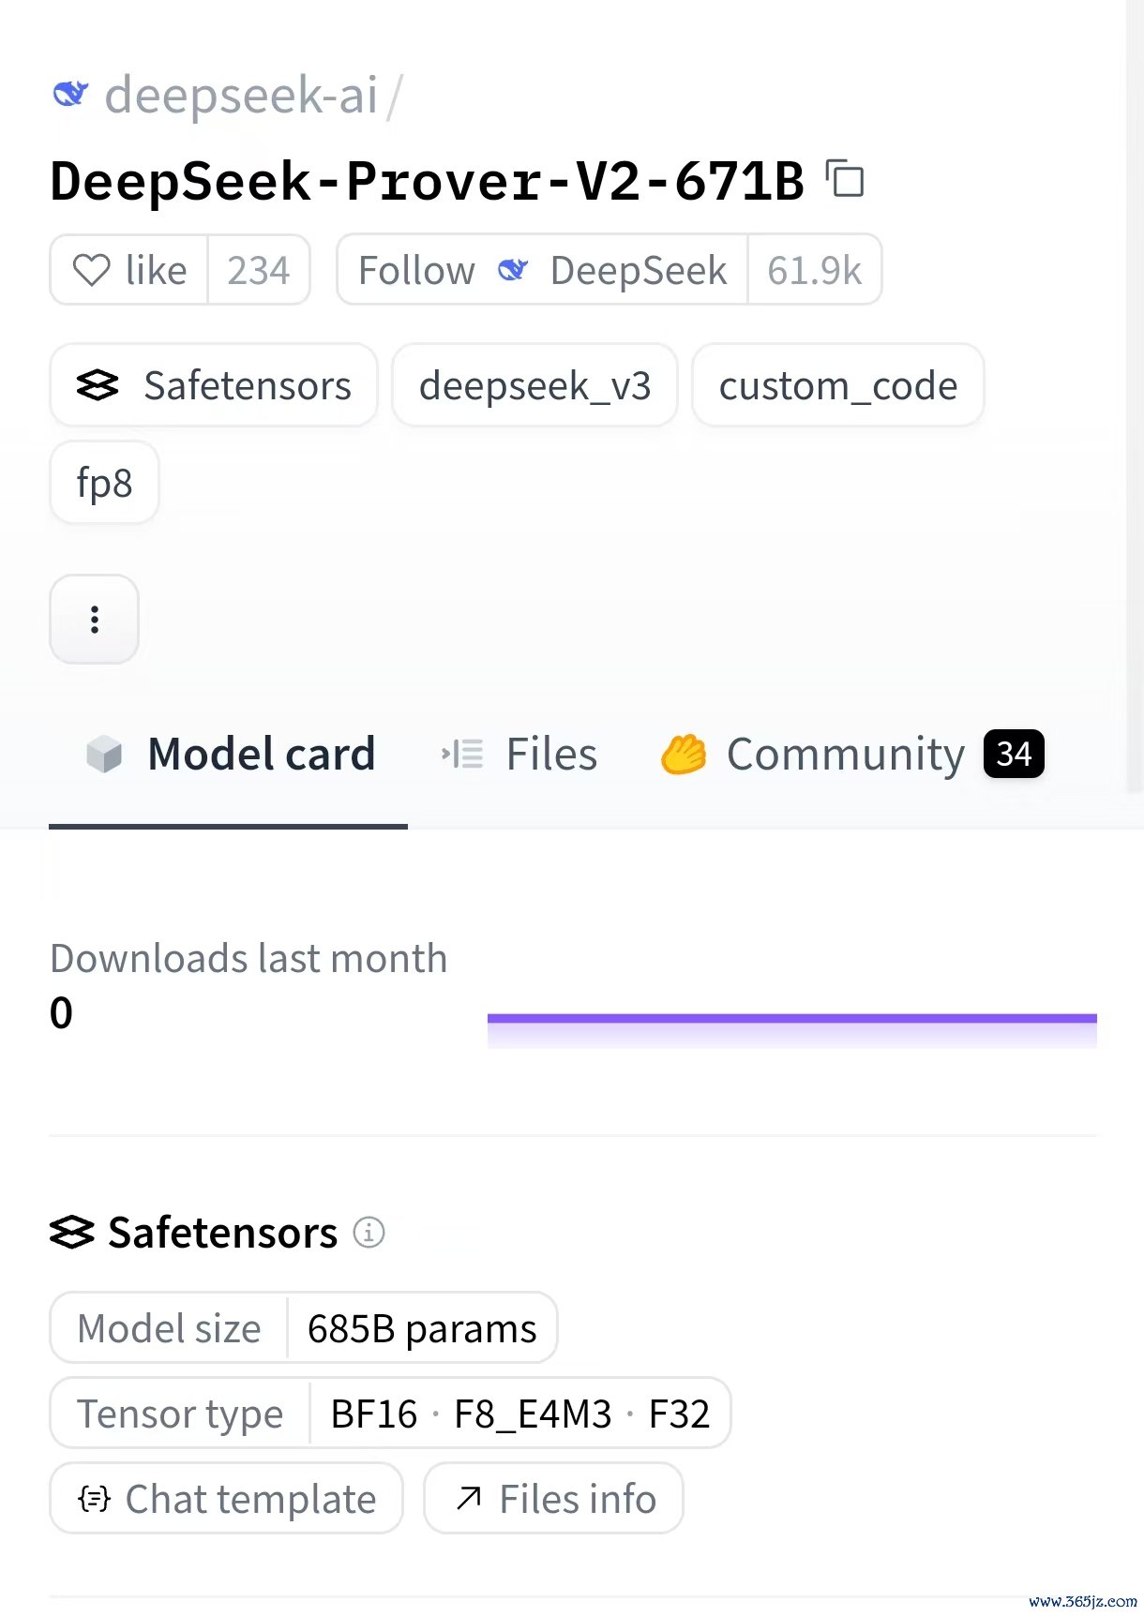Select the custom_code tag
Screen dimensions: 1144x1616
(838, 385)
